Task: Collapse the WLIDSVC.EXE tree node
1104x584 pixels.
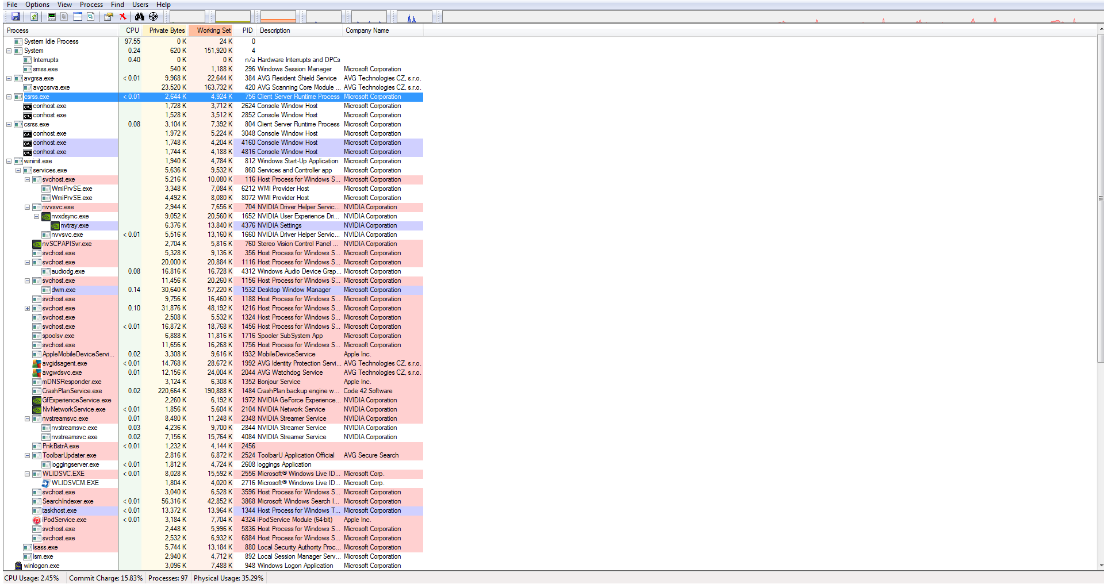Action: click(x=27, y=474)
